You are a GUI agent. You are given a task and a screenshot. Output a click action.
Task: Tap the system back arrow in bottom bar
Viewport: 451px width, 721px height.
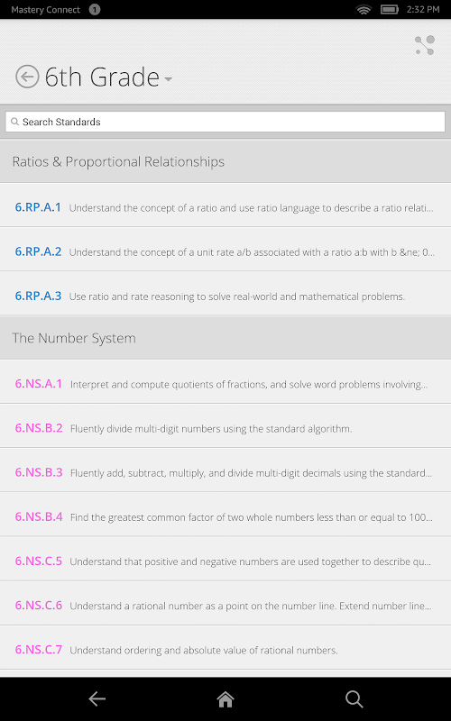click(x=97, y=699)
